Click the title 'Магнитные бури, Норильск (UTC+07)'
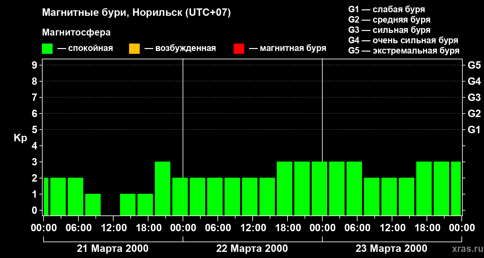484x258 pixels. click(136, 13)
